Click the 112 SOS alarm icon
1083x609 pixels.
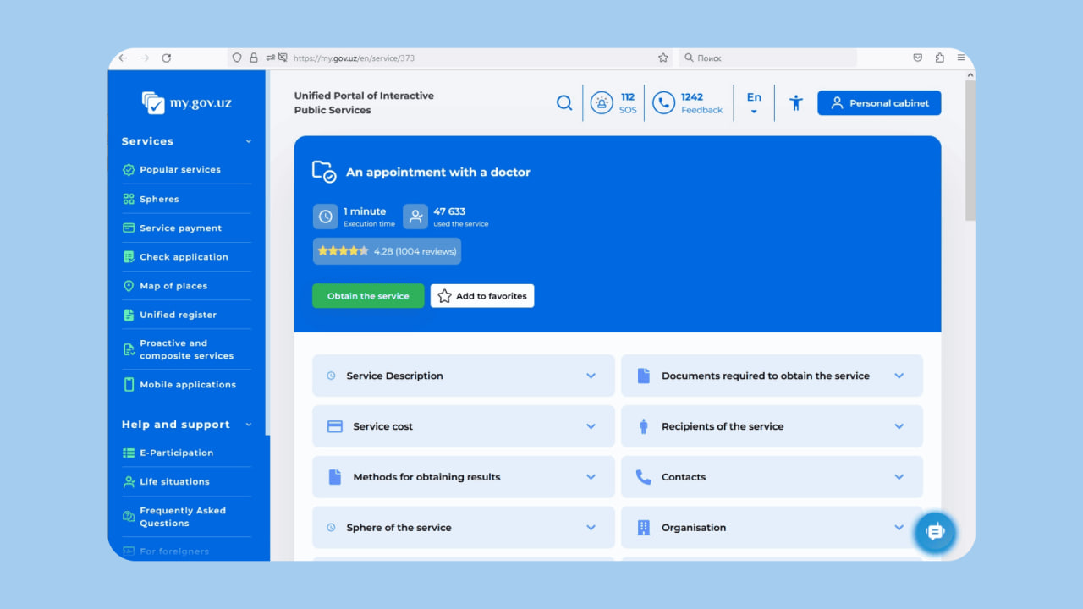click(602, 103)
